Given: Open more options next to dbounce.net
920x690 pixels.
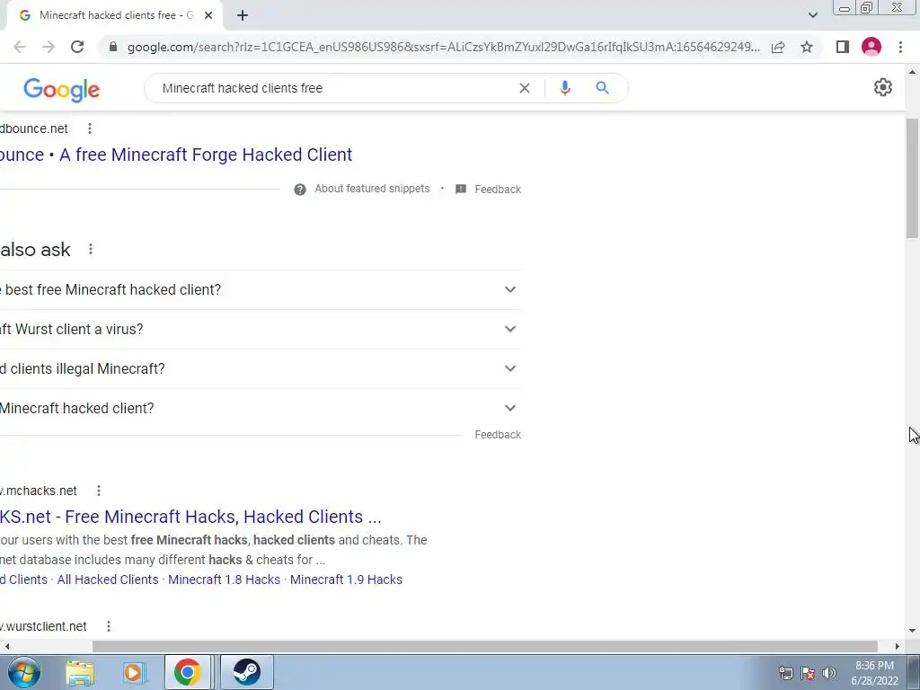Looking at the screenshot, I should point(89,128).
